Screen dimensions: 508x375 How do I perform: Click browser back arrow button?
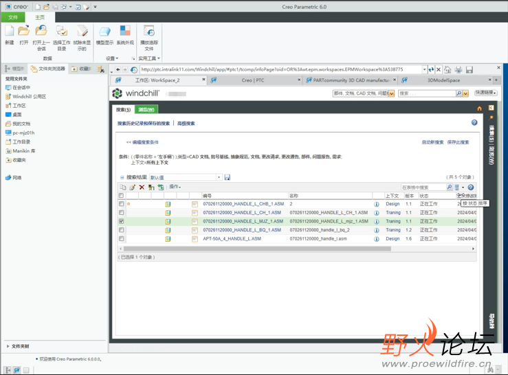pos(118,69)
